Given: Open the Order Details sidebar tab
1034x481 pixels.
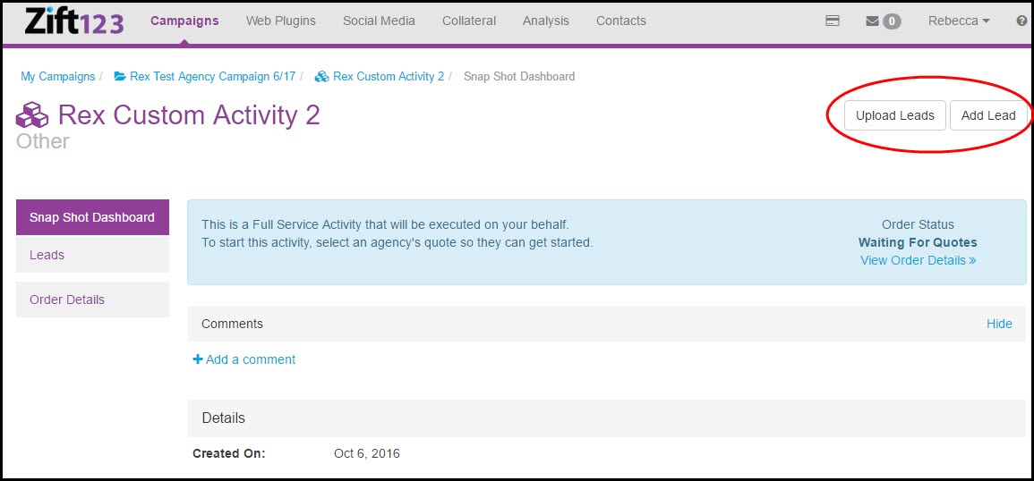Looking at the screenshot, I should (67, 300).
